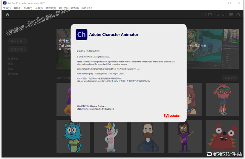Click the Ch logo in About dialog
Screen dimensions: 245x159
pyautogui.click(x=81, y=35)
